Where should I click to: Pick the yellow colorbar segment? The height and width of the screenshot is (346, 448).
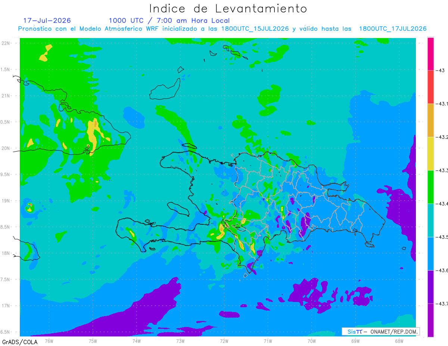click(x=430, y=153)
